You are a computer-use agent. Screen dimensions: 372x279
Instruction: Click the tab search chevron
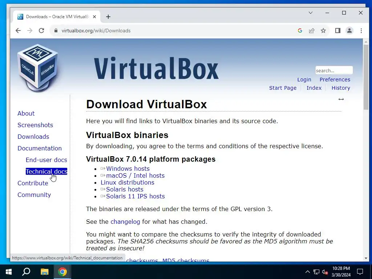(x=311, y=13)
